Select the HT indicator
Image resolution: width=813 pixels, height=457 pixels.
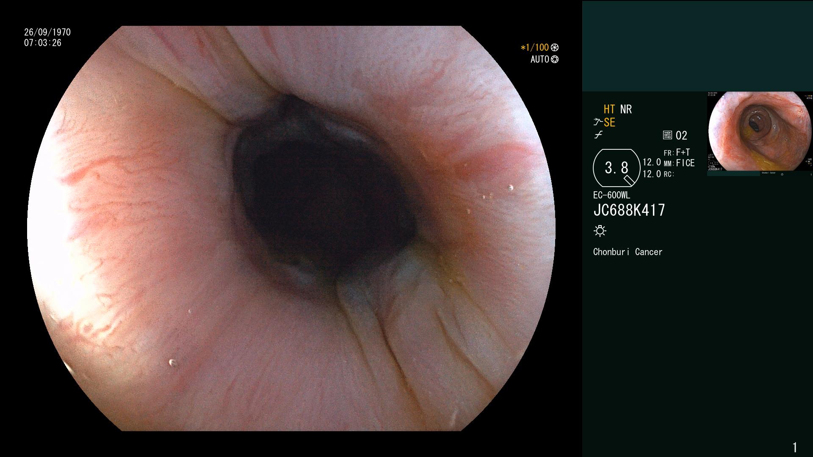609,110
